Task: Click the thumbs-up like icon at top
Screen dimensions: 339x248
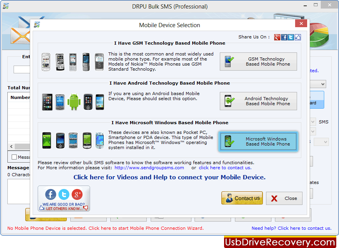Action: 298,37
